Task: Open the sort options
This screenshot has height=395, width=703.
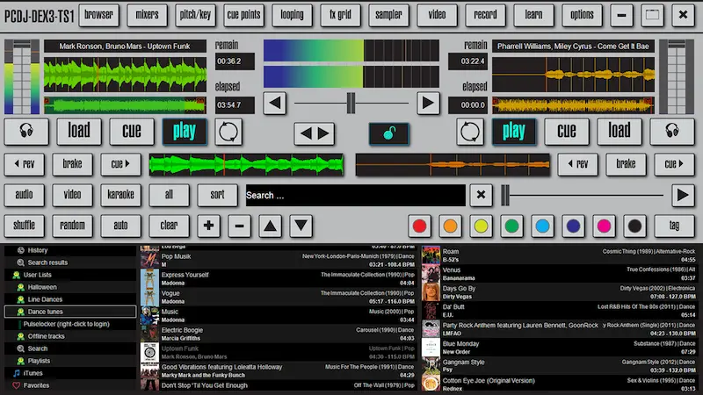Action: click(217, 195)
